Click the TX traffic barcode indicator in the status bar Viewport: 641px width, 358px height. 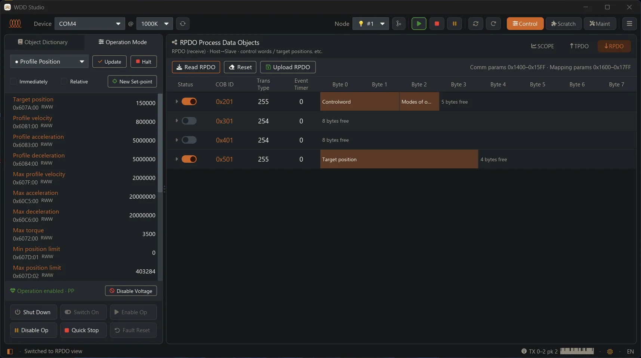[x=577, y=351]
